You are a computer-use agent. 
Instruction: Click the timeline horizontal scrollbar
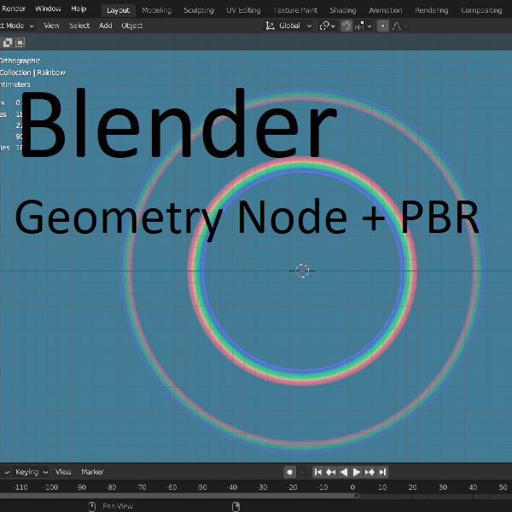click(179, 496)
